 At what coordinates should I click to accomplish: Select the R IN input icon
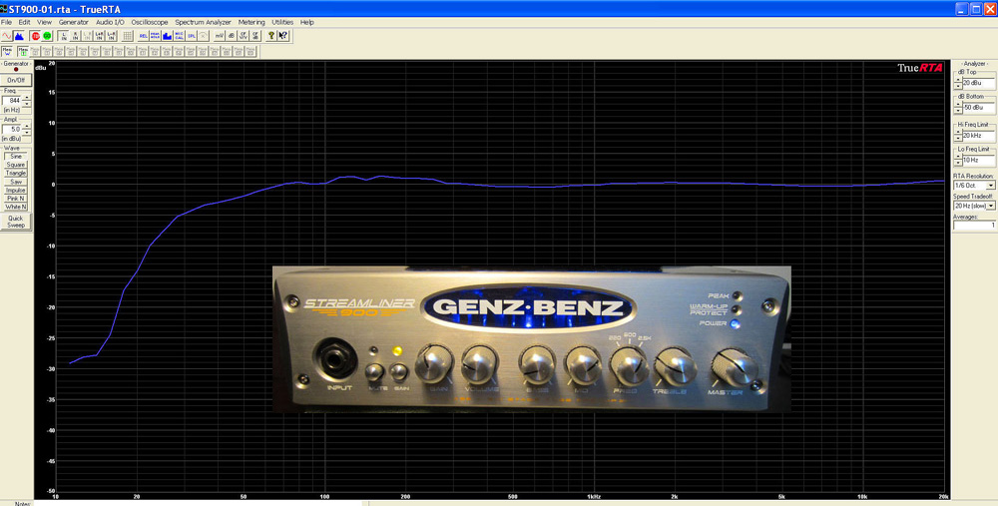pos(76,36)
